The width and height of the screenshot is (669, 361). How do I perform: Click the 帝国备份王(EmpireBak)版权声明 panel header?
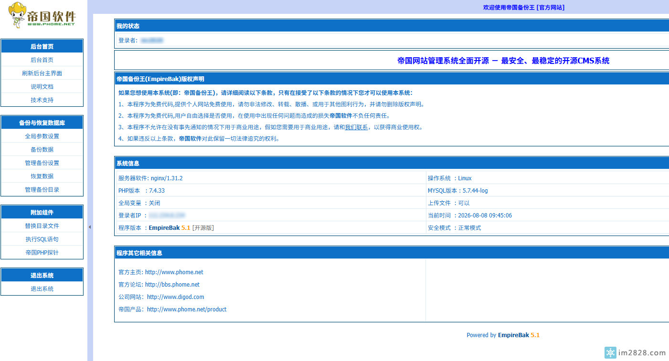click(392, 79)
